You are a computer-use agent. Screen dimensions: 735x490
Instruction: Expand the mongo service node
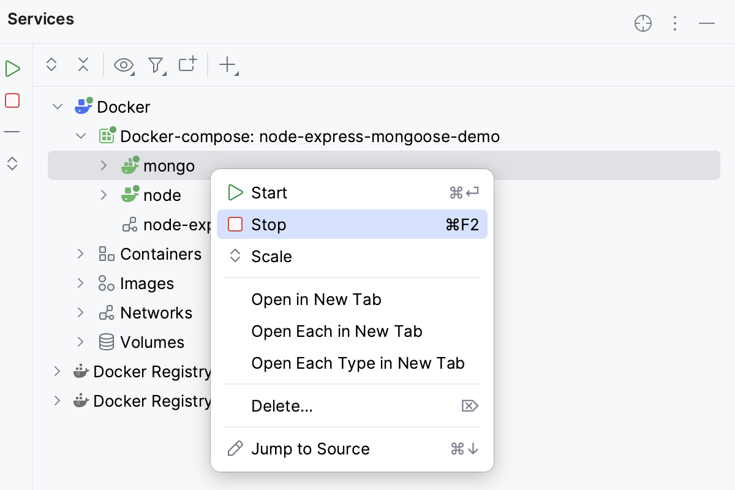(x=103, y=165)
